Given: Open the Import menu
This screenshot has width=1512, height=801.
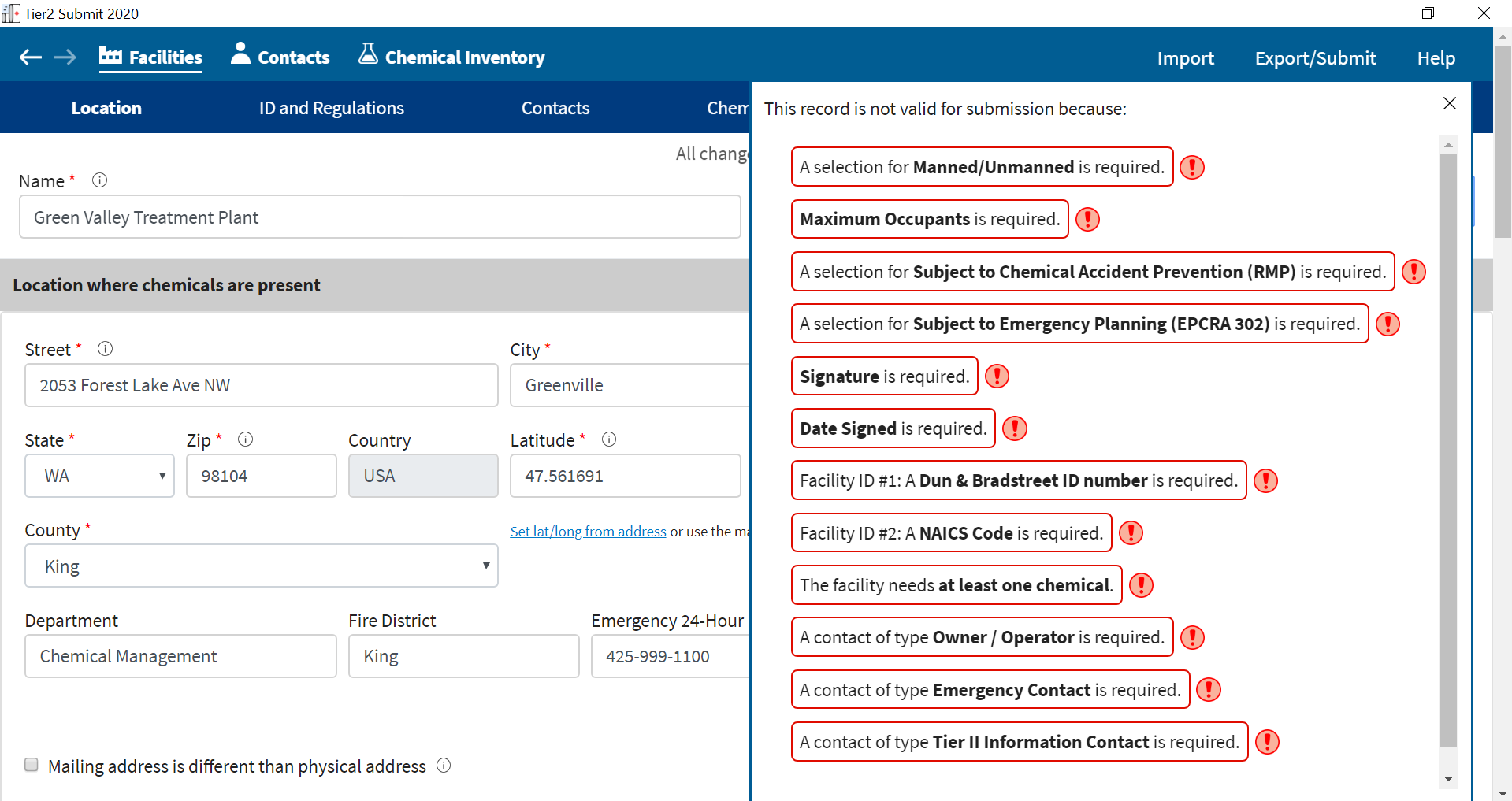Looking at the screenshot, I should tap(1185, 58).
